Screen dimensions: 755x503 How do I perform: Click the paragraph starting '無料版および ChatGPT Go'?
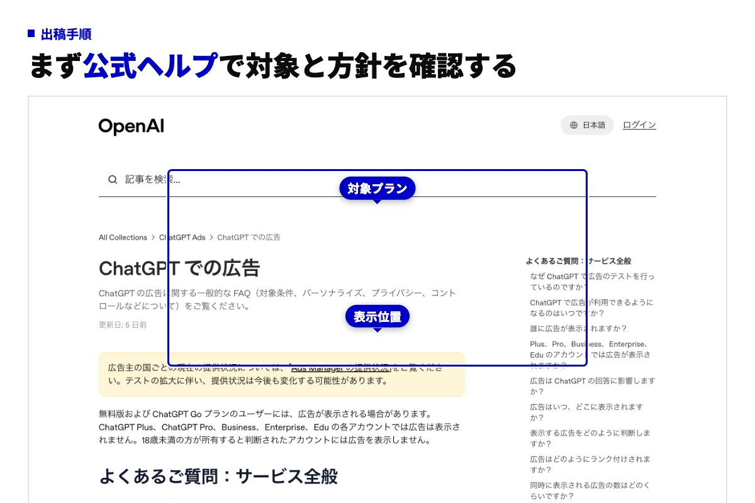[279, 427]
